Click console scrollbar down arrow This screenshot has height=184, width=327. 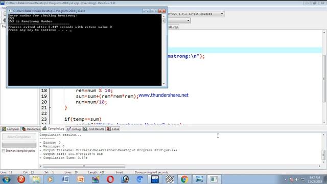pos(163,84)
